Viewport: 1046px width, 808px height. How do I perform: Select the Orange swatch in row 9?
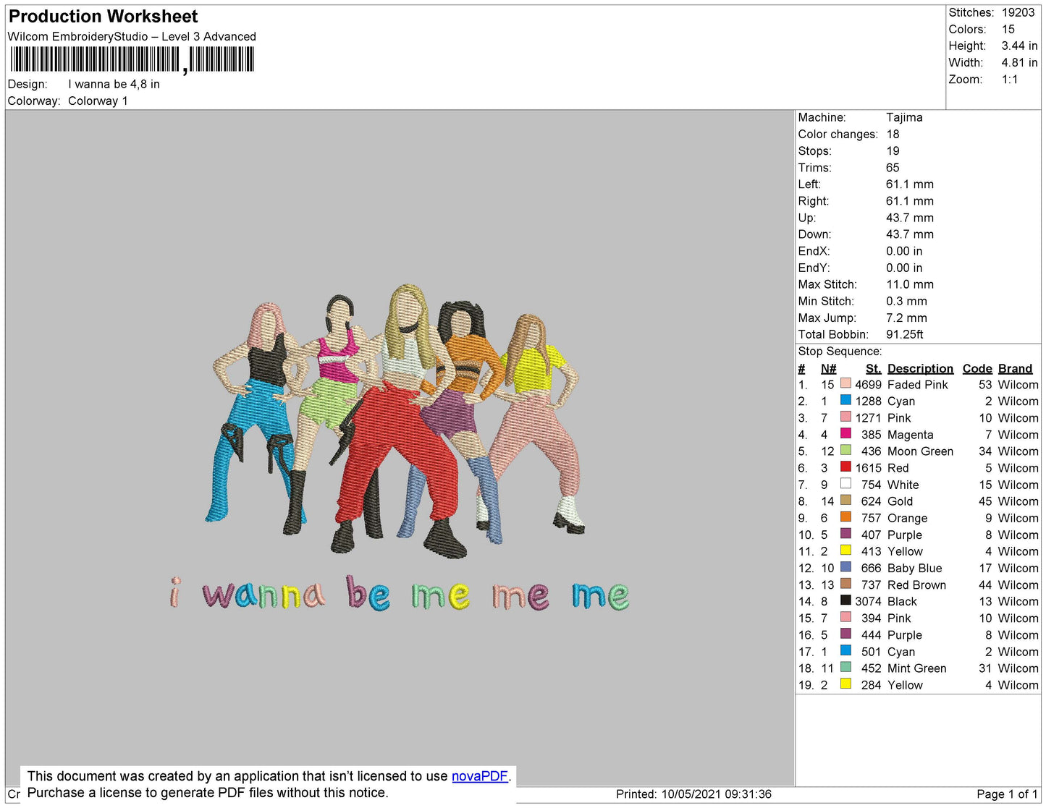845,516
